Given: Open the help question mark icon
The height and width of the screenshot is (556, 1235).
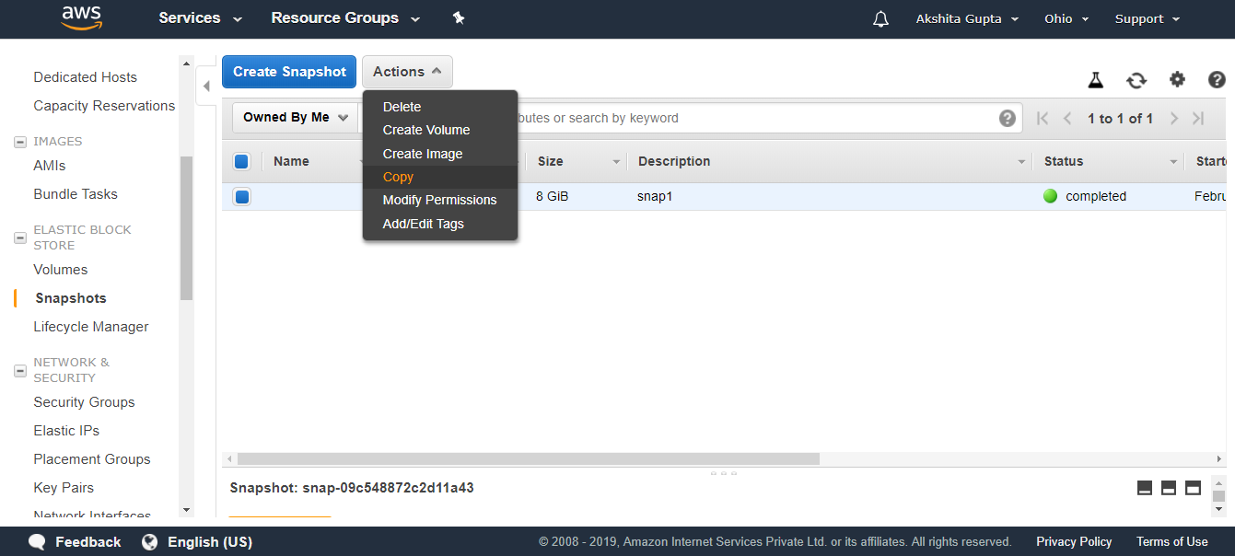Looking at the screenshot, I should (x=1217, y=80).
